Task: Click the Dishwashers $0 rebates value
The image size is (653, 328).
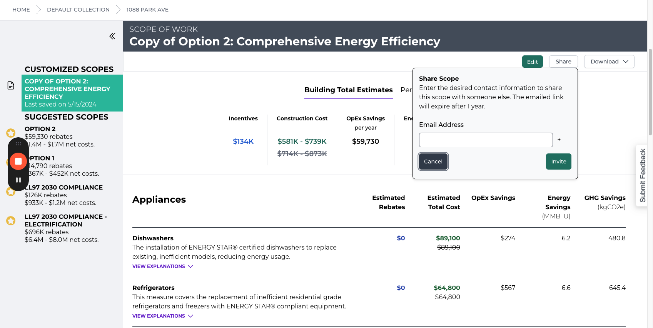Action: coord(401,238)
